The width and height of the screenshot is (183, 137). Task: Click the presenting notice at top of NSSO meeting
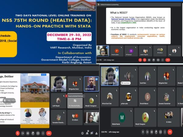coord(109,5)
